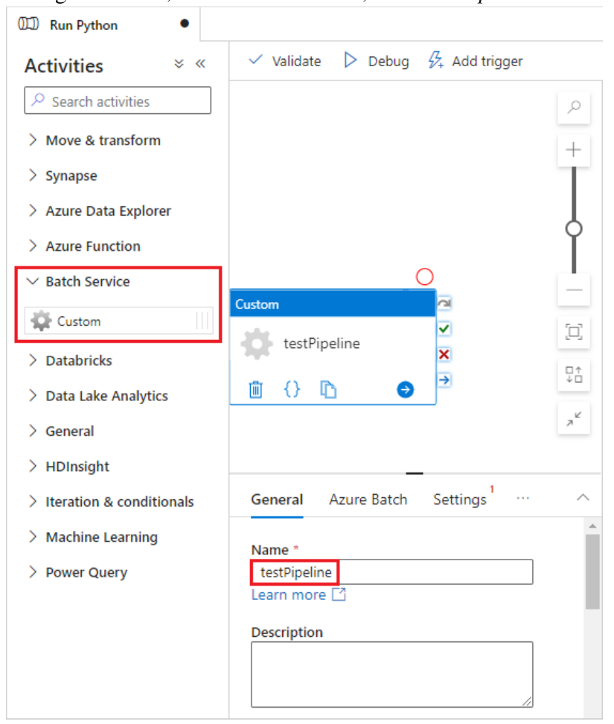Delete the testPipeline activity via trash icon
Viewport: 614px width, 724px height.
pos(255,389)
